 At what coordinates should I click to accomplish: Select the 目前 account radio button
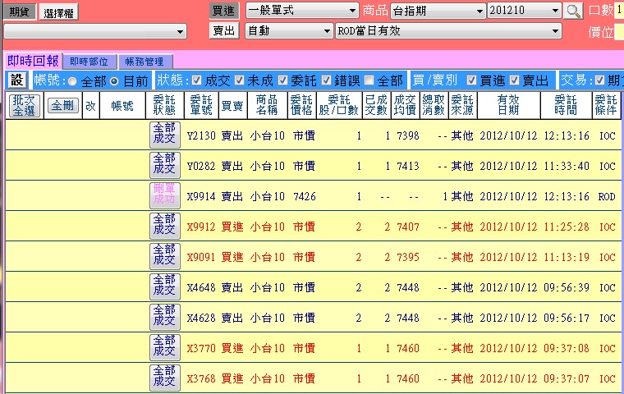pos(114,81)
